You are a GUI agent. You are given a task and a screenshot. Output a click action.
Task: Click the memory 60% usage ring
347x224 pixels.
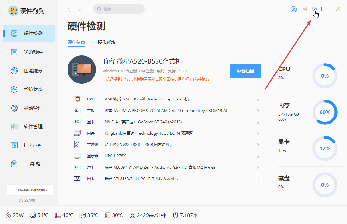(x=325, y=112)
